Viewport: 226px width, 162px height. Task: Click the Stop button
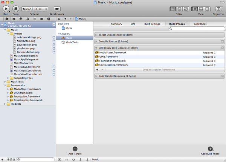[x=16, y=9]
